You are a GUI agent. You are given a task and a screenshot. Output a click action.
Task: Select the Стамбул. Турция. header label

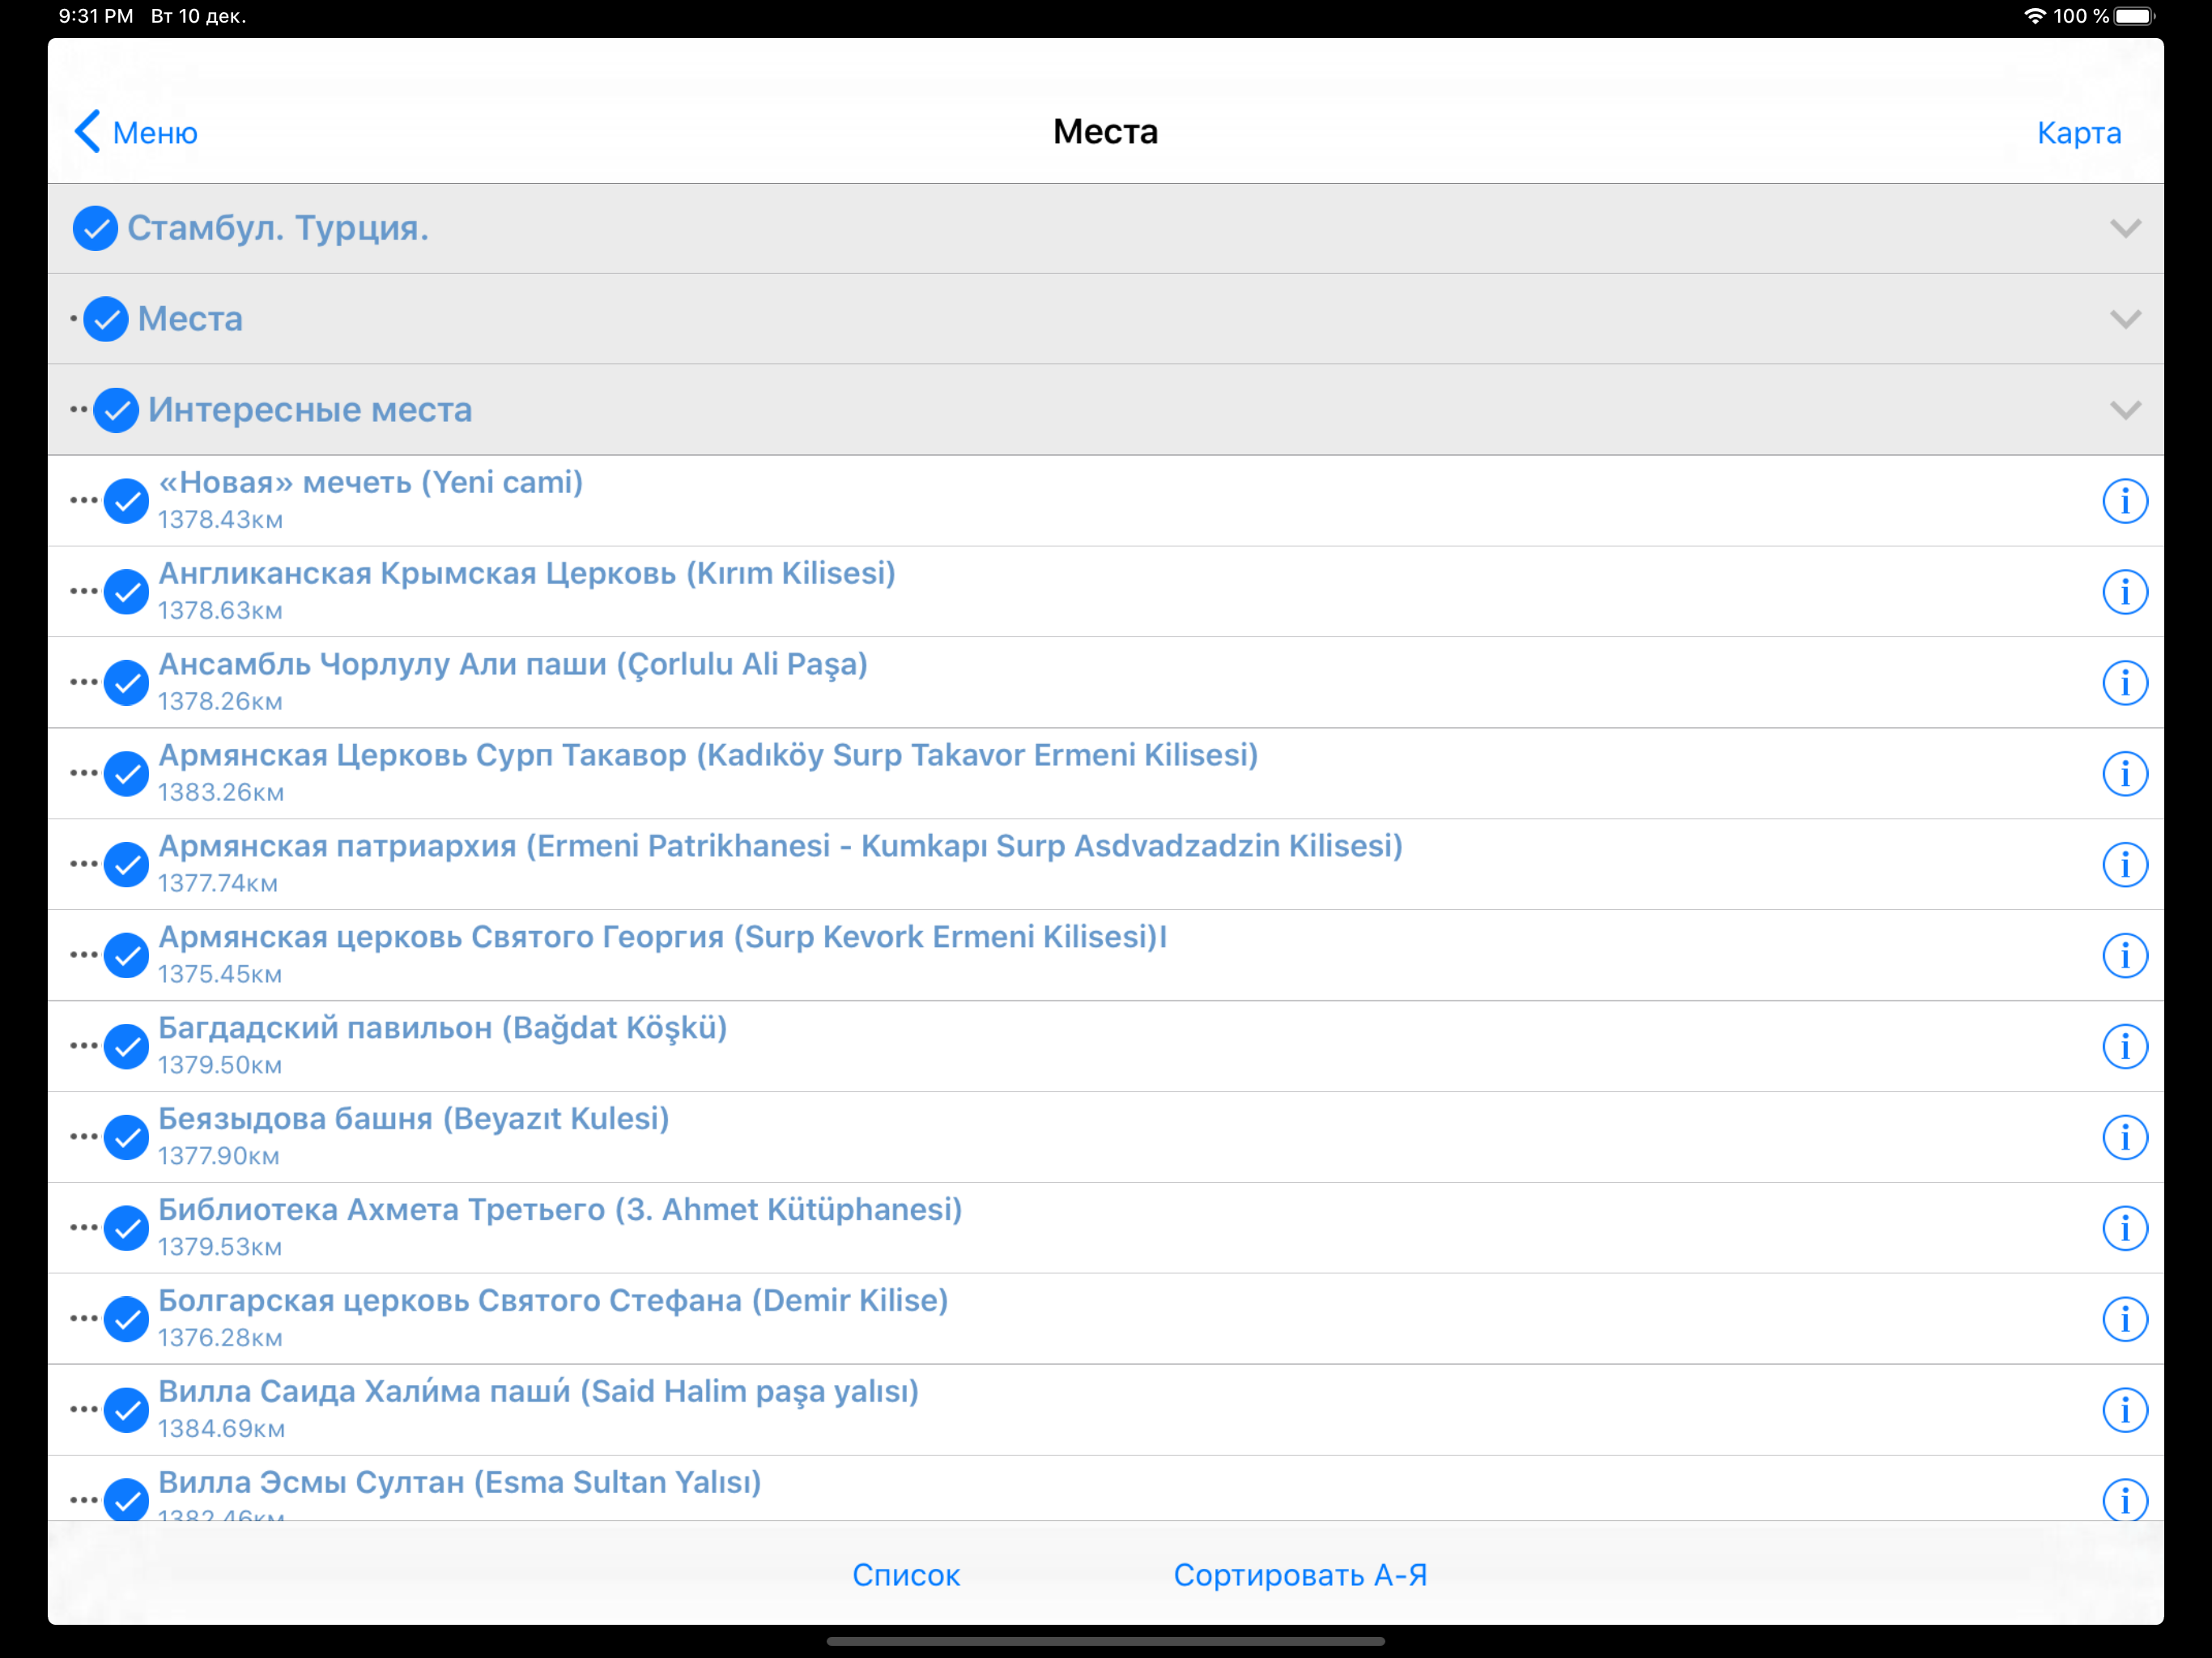(278, 229)
